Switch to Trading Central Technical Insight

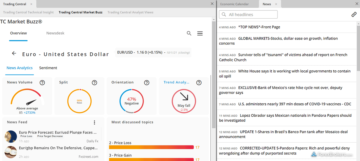pyautogui.click(x=28, y=12)
